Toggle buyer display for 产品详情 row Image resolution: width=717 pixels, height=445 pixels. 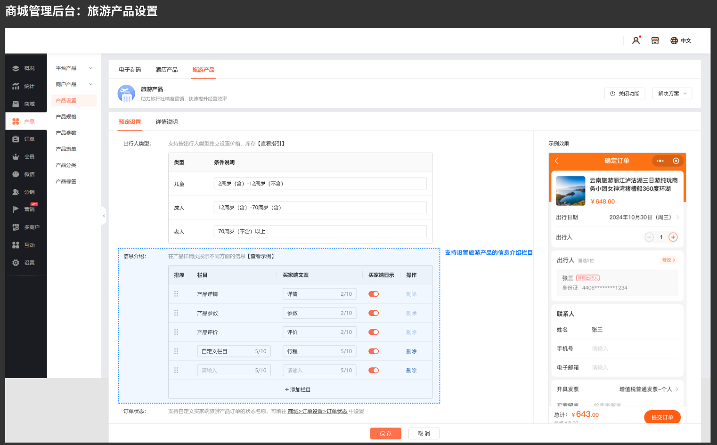click(x=374, y=294)
